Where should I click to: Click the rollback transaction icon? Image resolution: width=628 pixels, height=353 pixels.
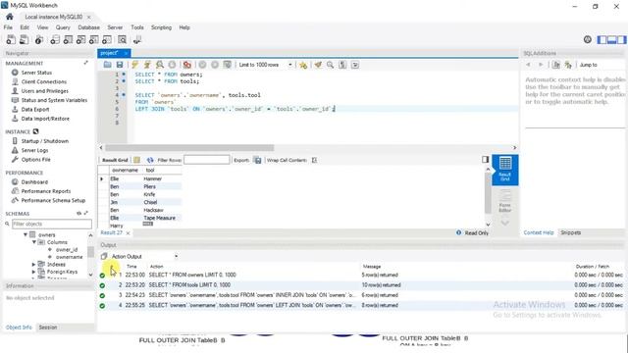point(215,65)
